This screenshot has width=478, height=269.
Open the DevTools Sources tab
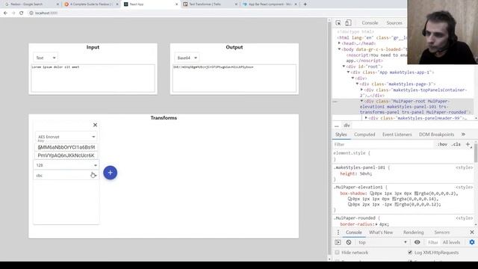point(394,23)
